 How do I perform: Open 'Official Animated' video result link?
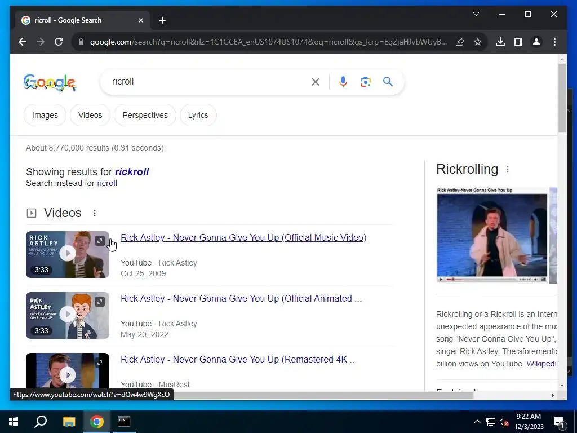(x=241, y=299)
